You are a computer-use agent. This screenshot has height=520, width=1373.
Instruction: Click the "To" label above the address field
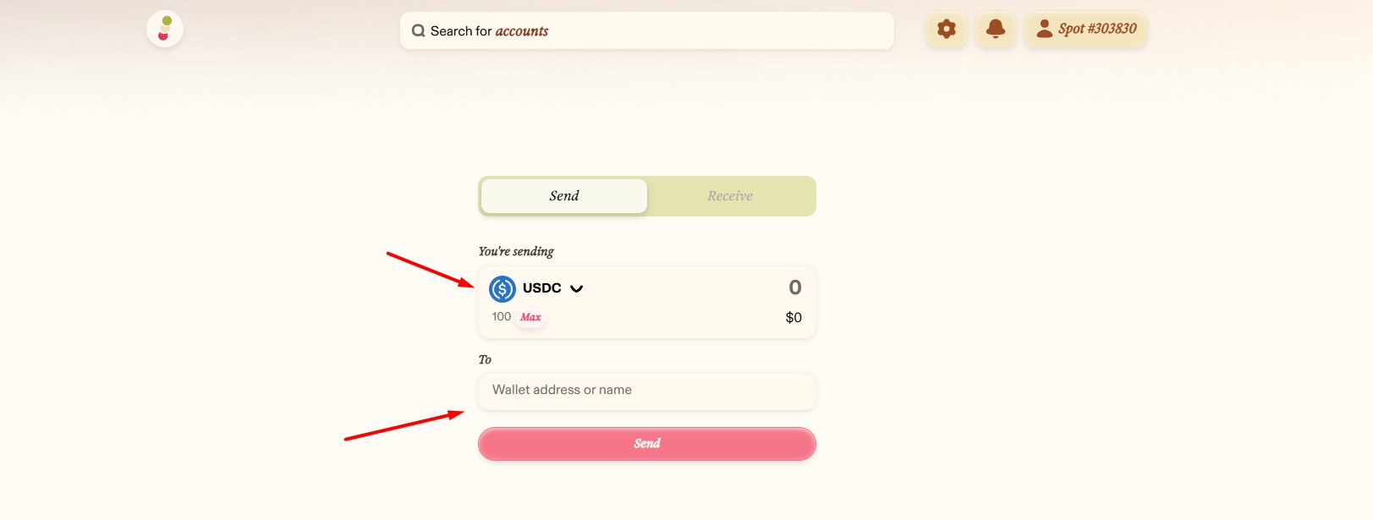coord(485,359)
